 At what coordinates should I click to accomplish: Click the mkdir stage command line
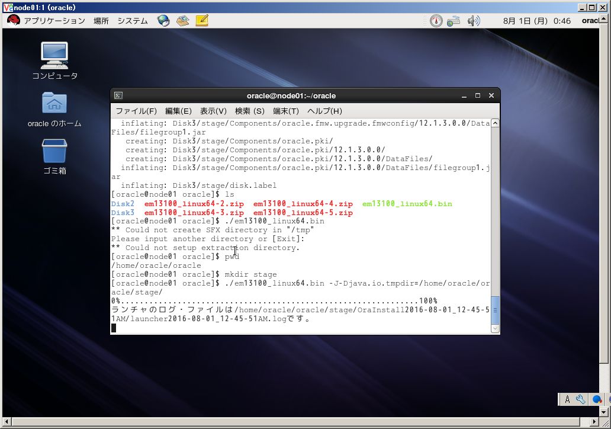pyautogui.click(x=194, y=274)
